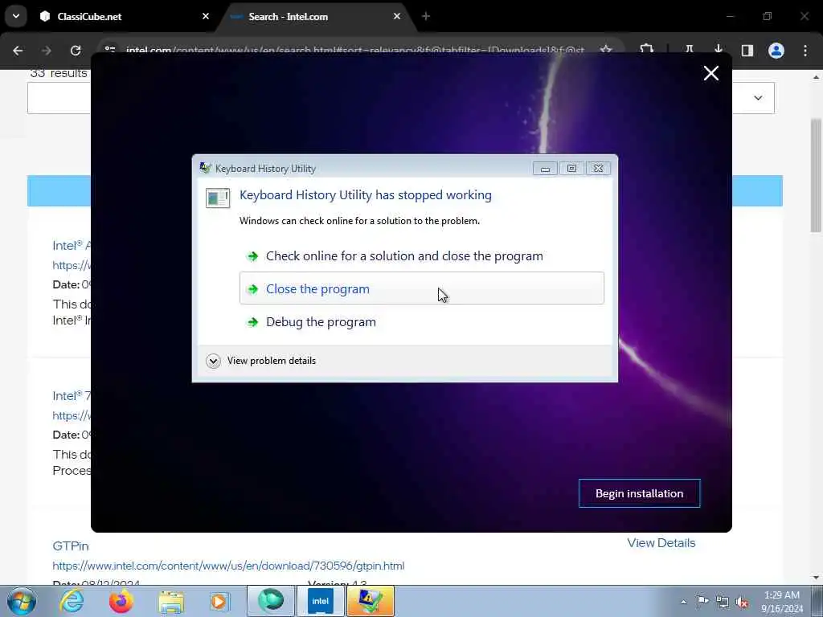Switch to Keyboard History Utility taskbar icon

click(x=370, y=601)
